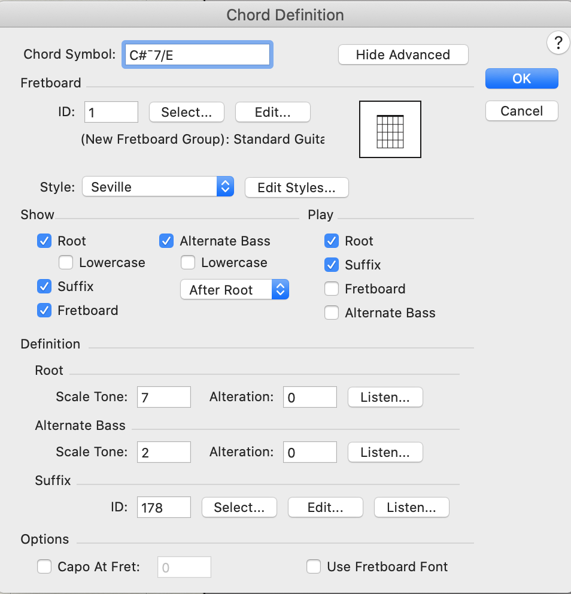Select a different chord suffix
The height and width of the screenshot is (594, 571).
point(239,507)
